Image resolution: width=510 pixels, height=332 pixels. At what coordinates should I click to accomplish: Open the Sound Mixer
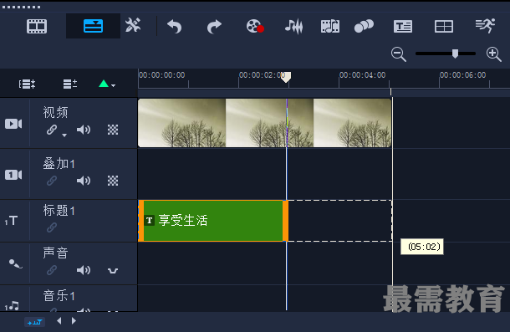coord(294,27)
